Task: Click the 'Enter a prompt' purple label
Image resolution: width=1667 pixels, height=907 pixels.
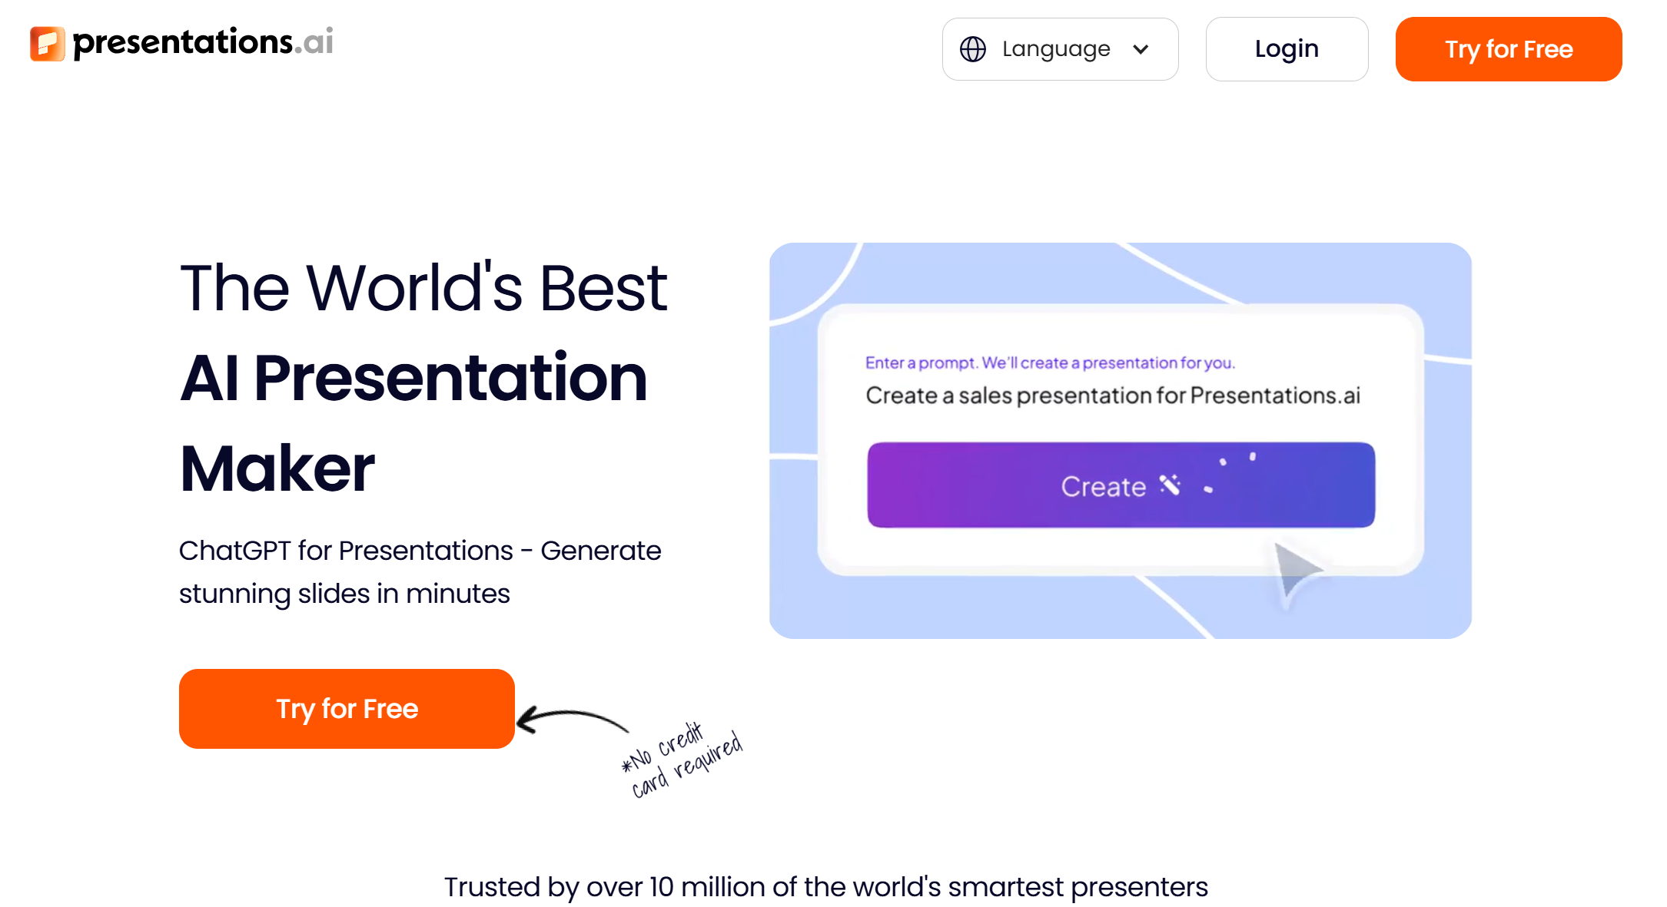Action: [x=1051, y=362]
